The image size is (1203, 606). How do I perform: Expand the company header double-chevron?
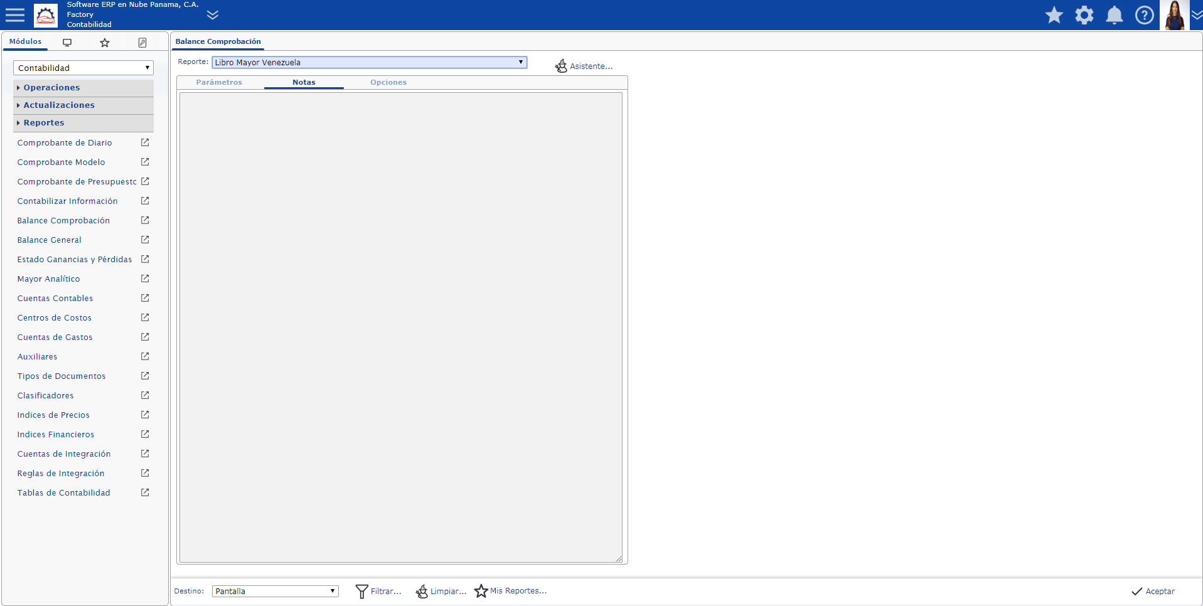coord(213,15)
